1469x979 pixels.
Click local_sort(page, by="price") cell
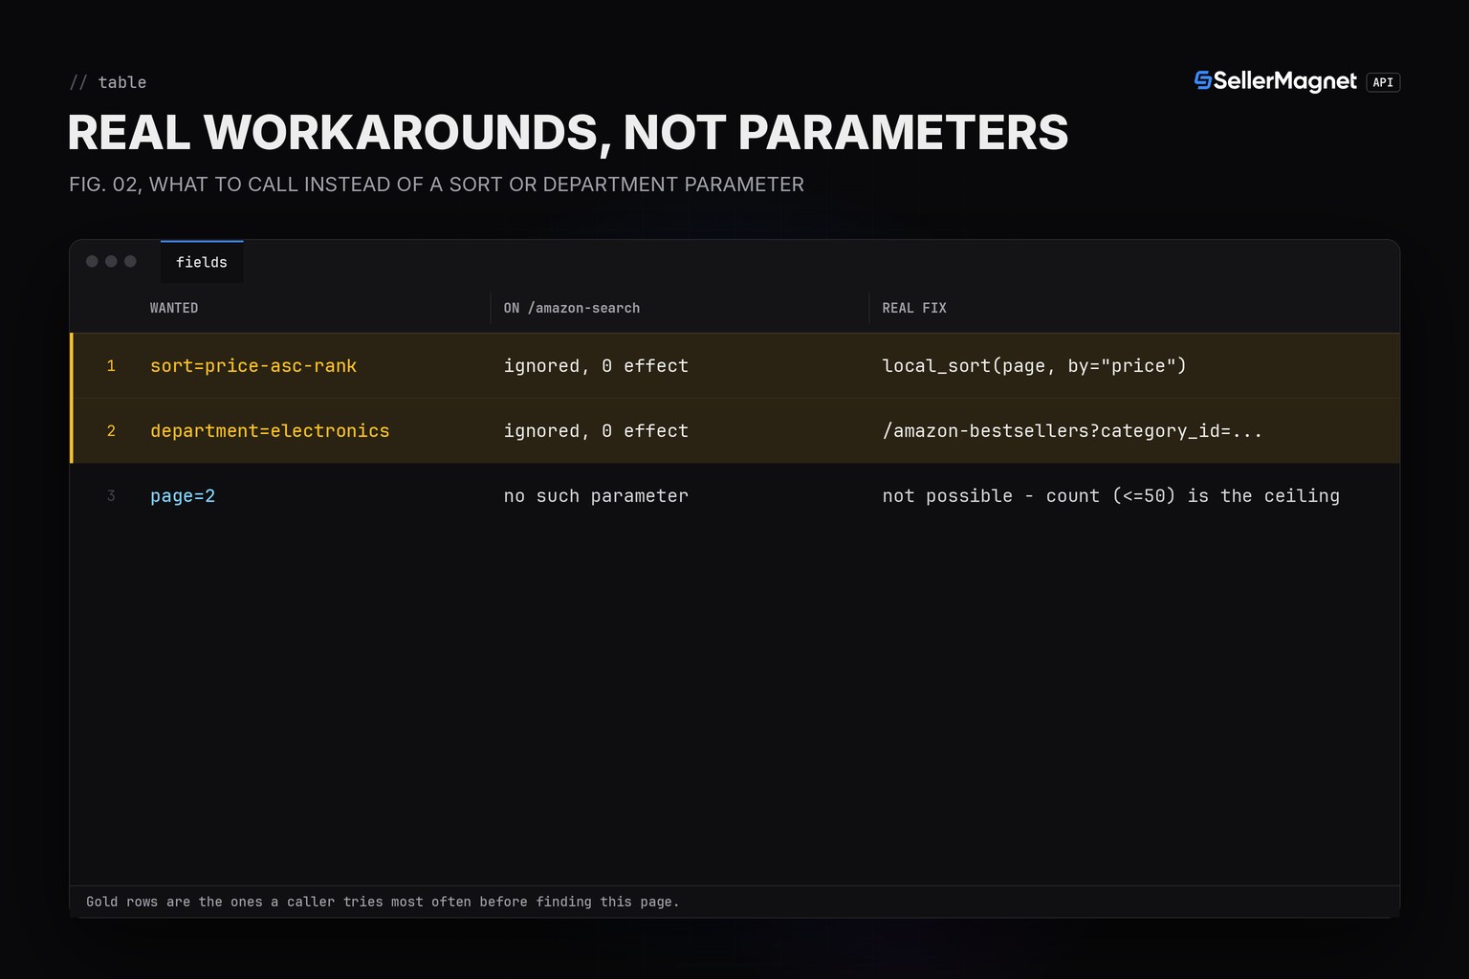point(1034,366)
